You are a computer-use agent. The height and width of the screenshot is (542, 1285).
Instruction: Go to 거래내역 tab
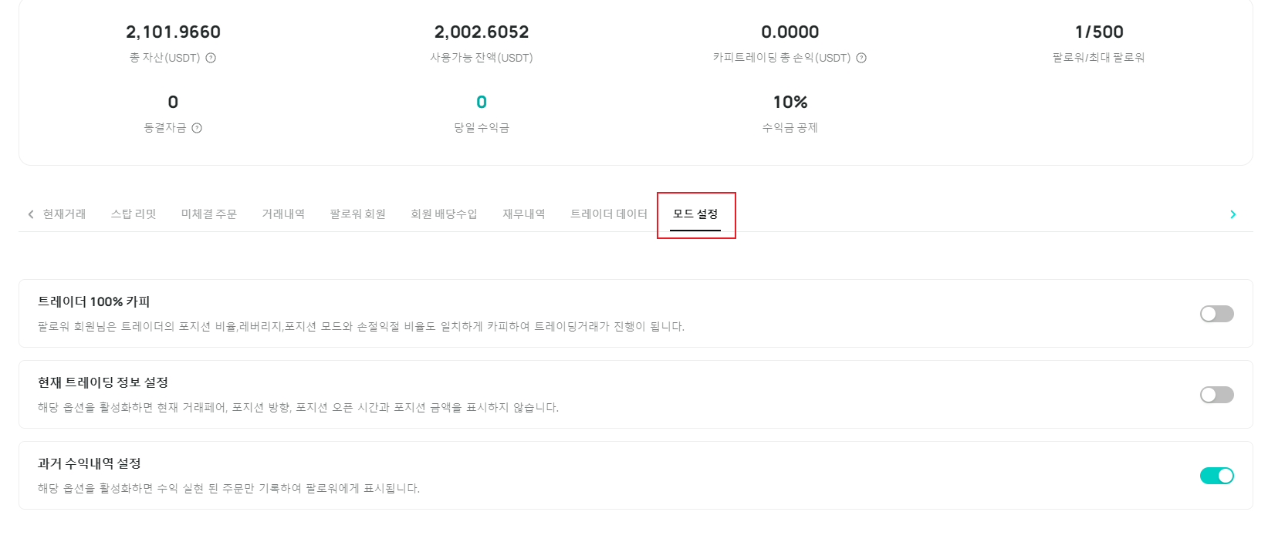[x=283, y=214]
